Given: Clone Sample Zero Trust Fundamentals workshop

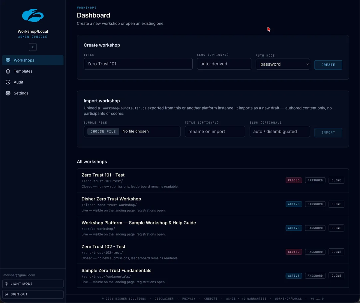Looking at the screenshot, I should pyautogui.click(x=336, y=276).
